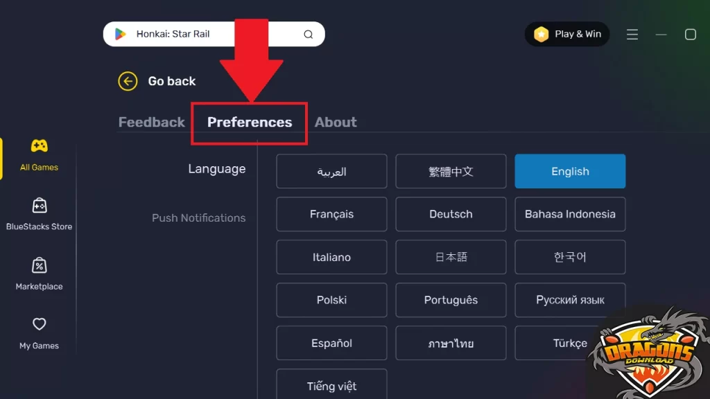710x399 pixels.
Task: Select the Türkçe language option
Action: (x=570, y=343)
